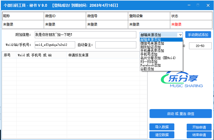Collapse the 邮箱来源添加 combo box arrow
This screenshot has height=140, width=214.
180,35
